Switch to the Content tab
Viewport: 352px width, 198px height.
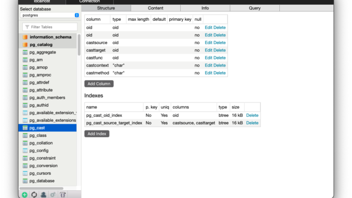pyautogui.click(x=156, y=8)
